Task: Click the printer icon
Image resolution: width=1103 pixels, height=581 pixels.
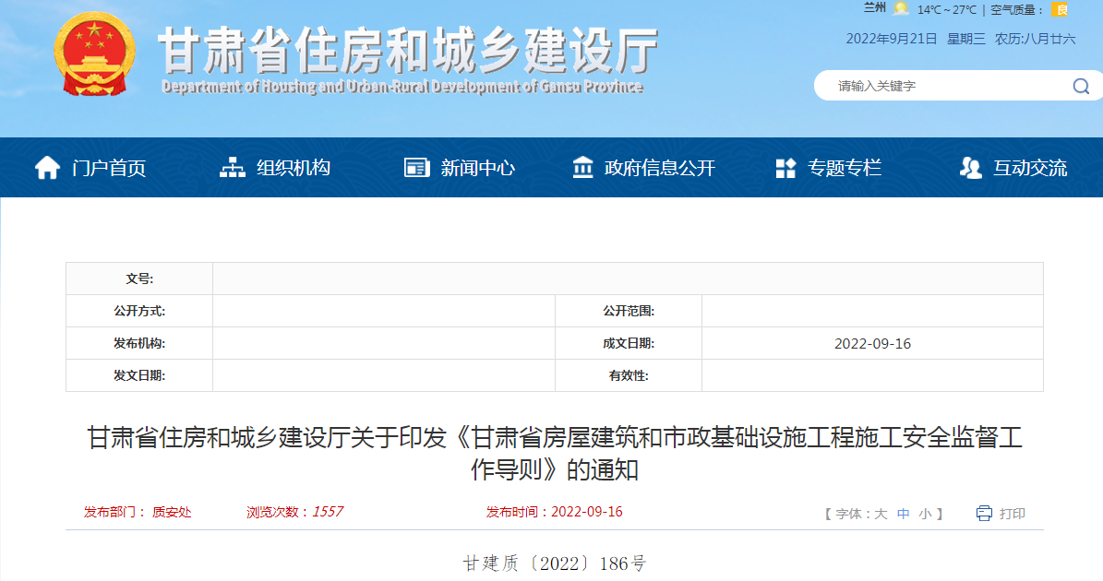Action: point(984,513)
